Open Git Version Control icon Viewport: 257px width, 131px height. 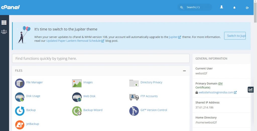coord(134,111)
